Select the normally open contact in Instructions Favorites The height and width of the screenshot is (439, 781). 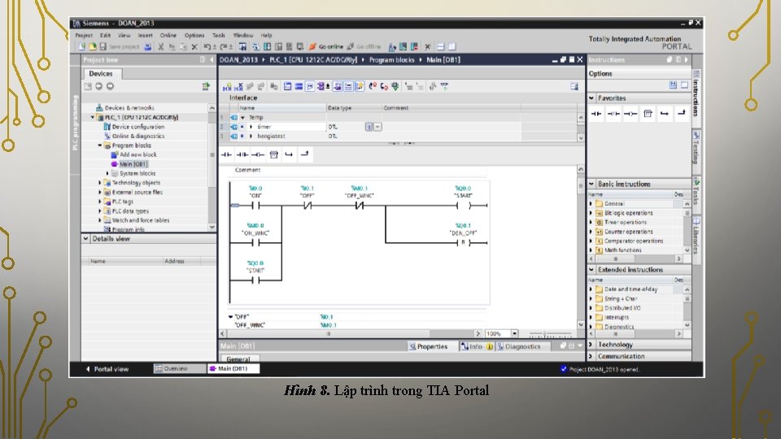596,114
